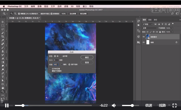Open the layer filter type dropdown
Image resolution: width=181 pixels, height=110 pixels.
point(148,24)
